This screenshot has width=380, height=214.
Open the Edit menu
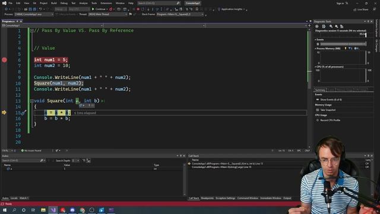tap(18, 3)
